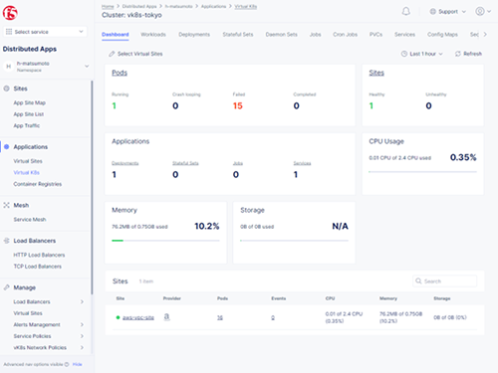
Task: Switch to the Workloads tab
Action: (x=153, y=35)
